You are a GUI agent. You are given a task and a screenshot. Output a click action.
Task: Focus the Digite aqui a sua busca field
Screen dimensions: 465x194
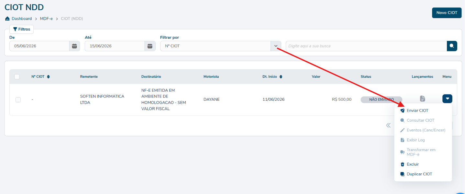coord(366,46)
